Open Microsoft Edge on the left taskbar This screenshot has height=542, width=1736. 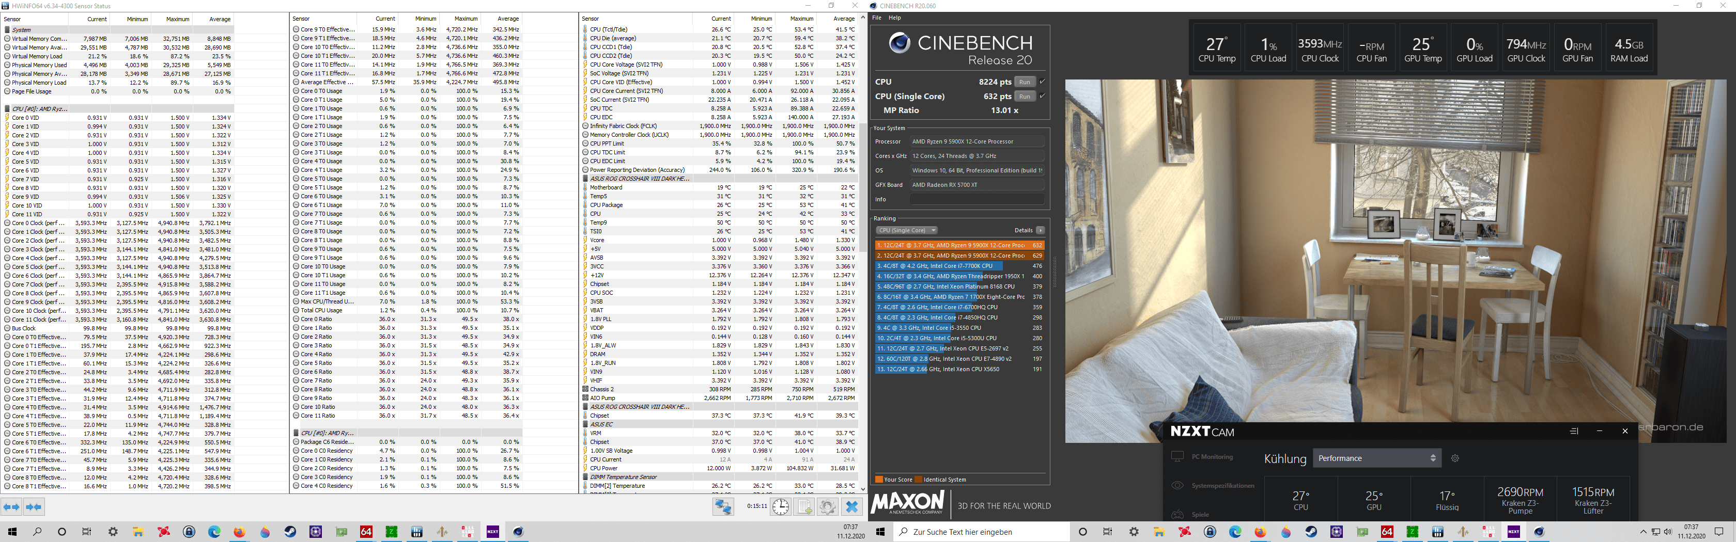click(214, 532)
